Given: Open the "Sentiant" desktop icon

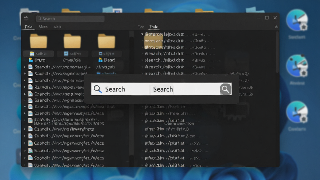Looking at the screenshot, I should [x=297, y=20].
